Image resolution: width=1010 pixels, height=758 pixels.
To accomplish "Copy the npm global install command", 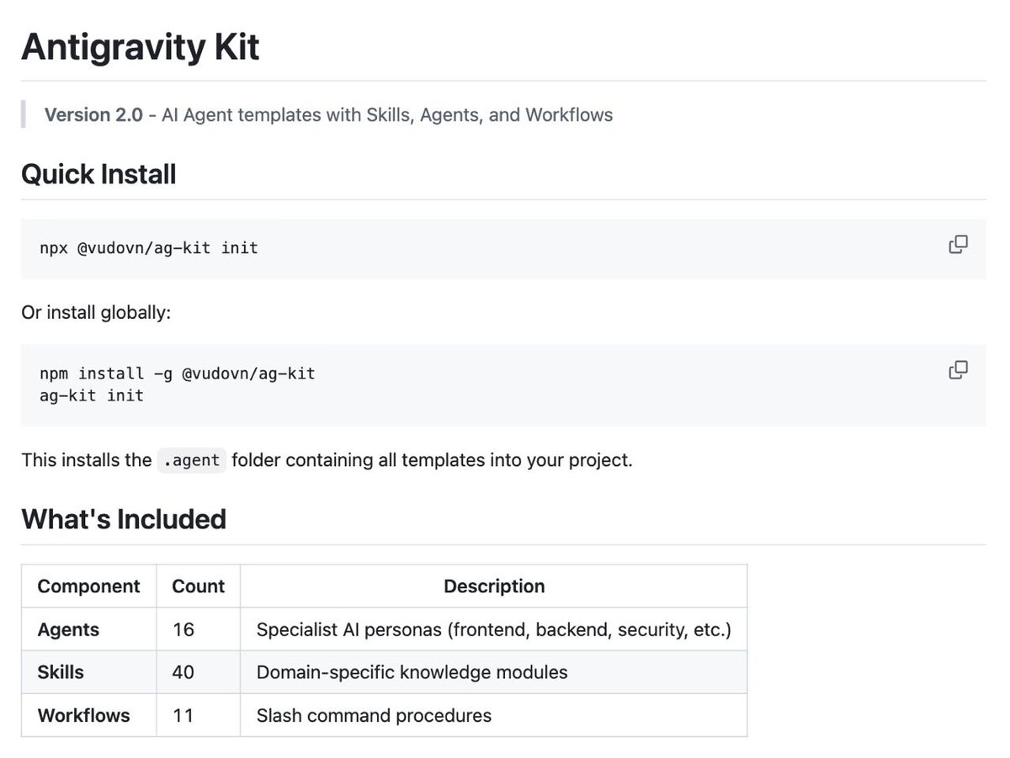I will [x=958, y=370].
